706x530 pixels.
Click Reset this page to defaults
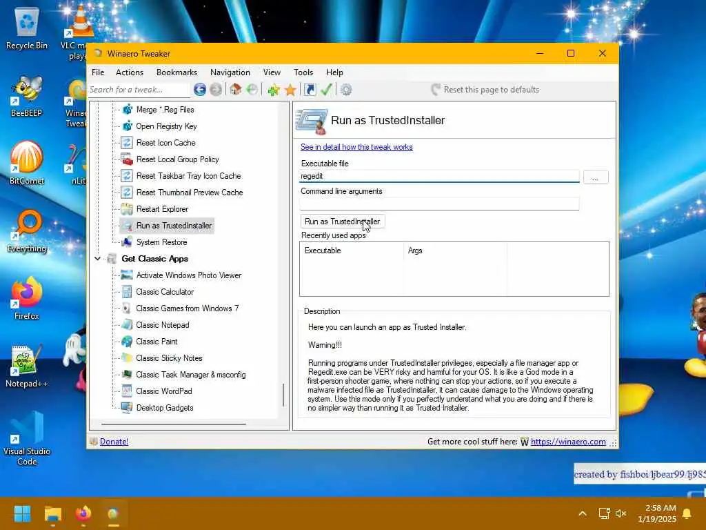tap(485, 90)
